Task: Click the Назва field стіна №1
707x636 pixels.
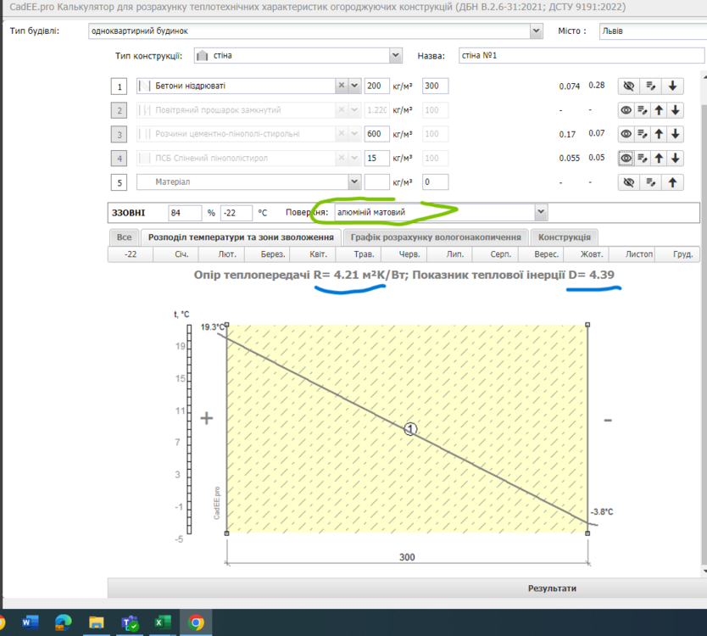Action: click(x=581, y=55)
